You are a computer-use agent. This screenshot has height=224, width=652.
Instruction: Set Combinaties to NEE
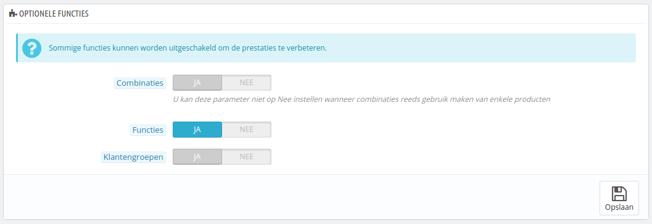click(x=247, y=83)
